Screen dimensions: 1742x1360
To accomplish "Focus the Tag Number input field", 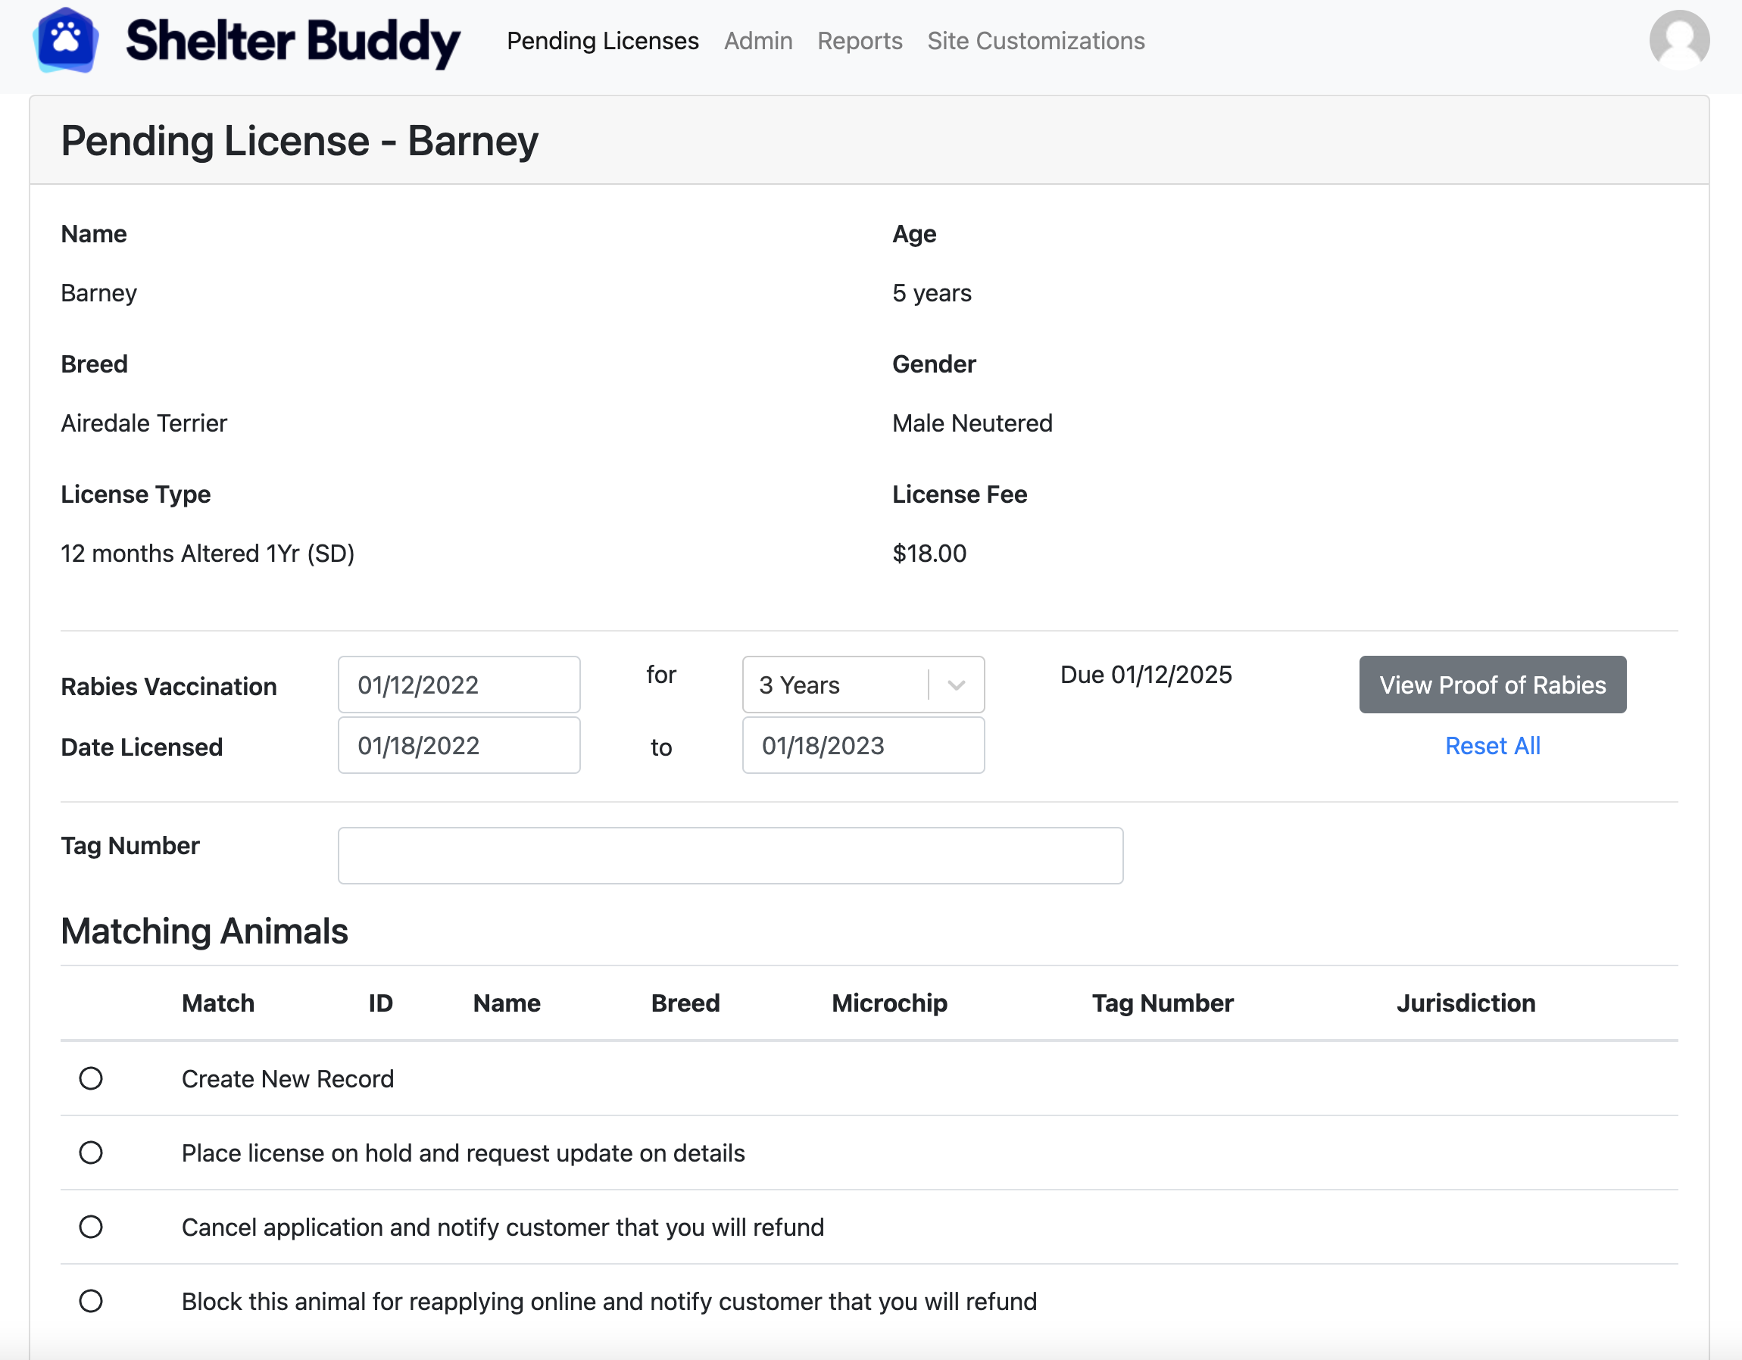I will tap(730, 855).
